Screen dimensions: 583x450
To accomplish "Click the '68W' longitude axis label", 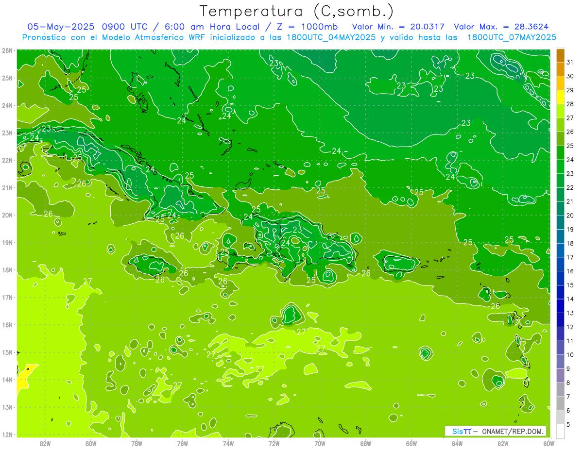I will (365, 443).
